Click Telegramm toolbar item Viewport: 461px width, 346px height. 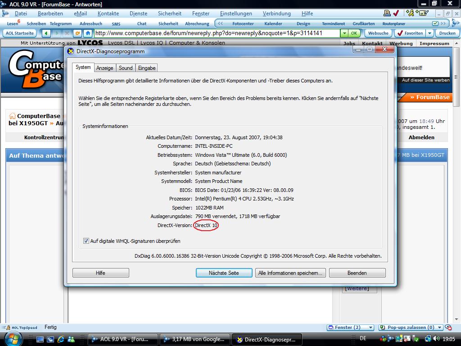pos(61,23)
